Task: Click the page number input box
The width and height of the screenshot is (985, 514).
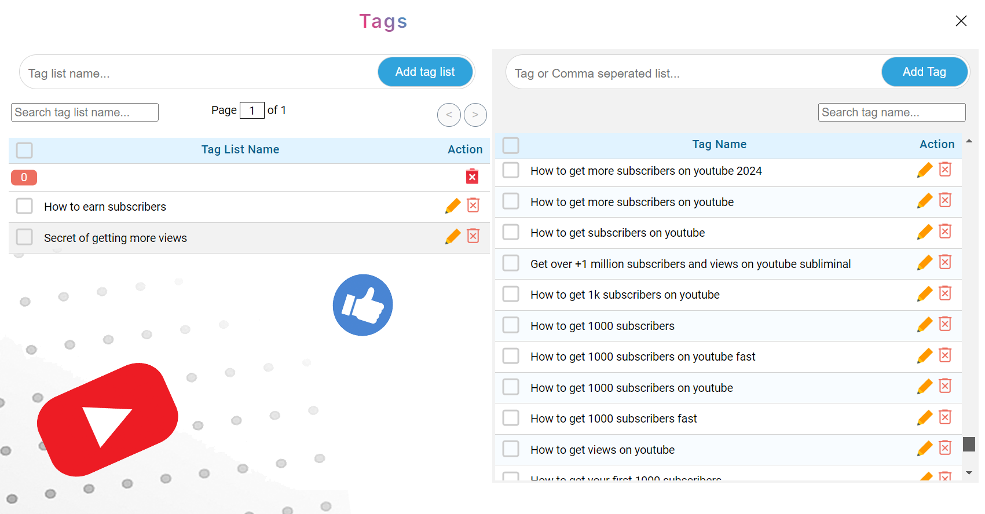Action: coord(252,110)
